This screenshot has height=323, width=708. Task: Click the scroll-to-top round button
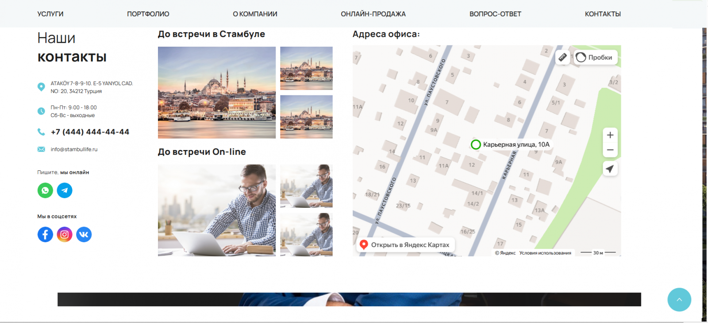tap(679, 300)
